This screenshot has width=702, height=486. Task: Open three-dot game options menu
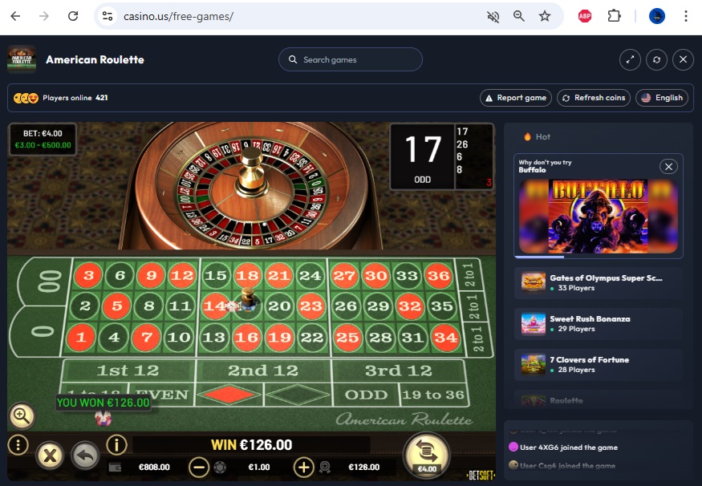[x=18, y=445]
